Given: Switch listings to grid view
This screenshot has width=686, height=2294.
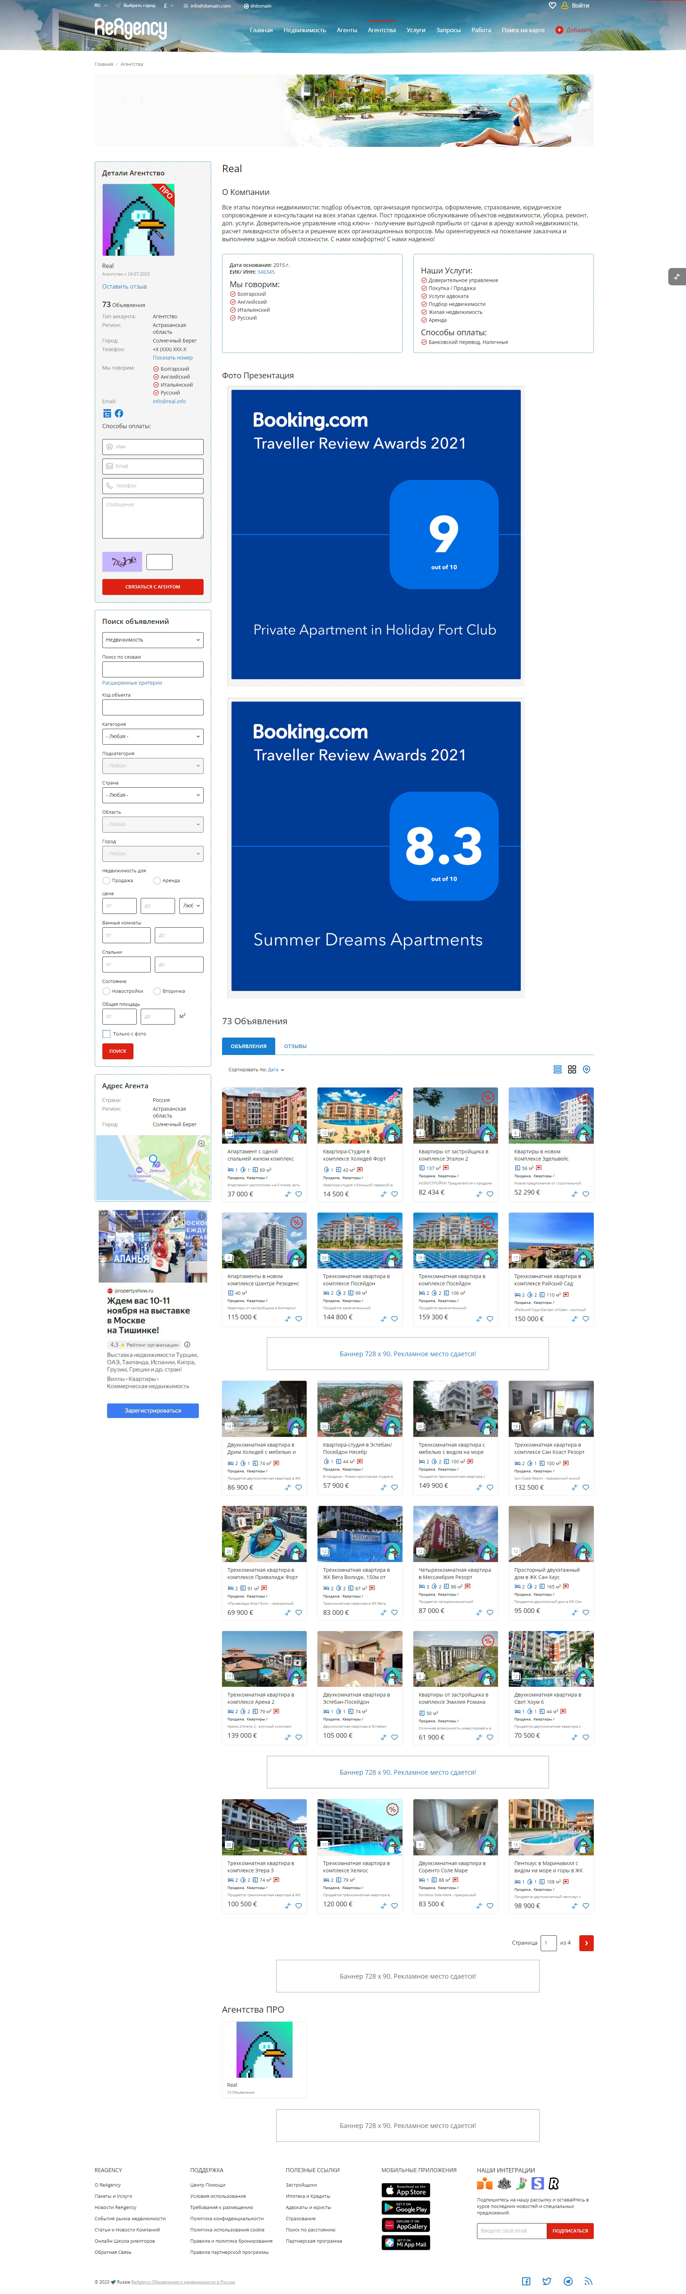Looking at the screenshot, I should tap(572, 1069).
